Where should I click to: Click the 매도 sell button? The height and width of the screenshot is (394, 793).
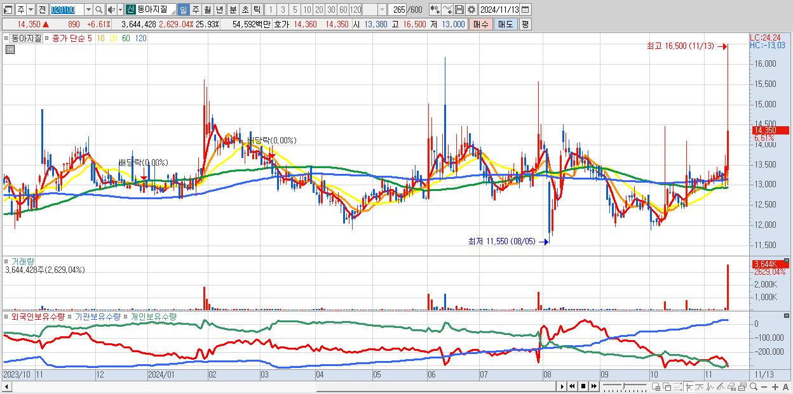click(506, 24)
